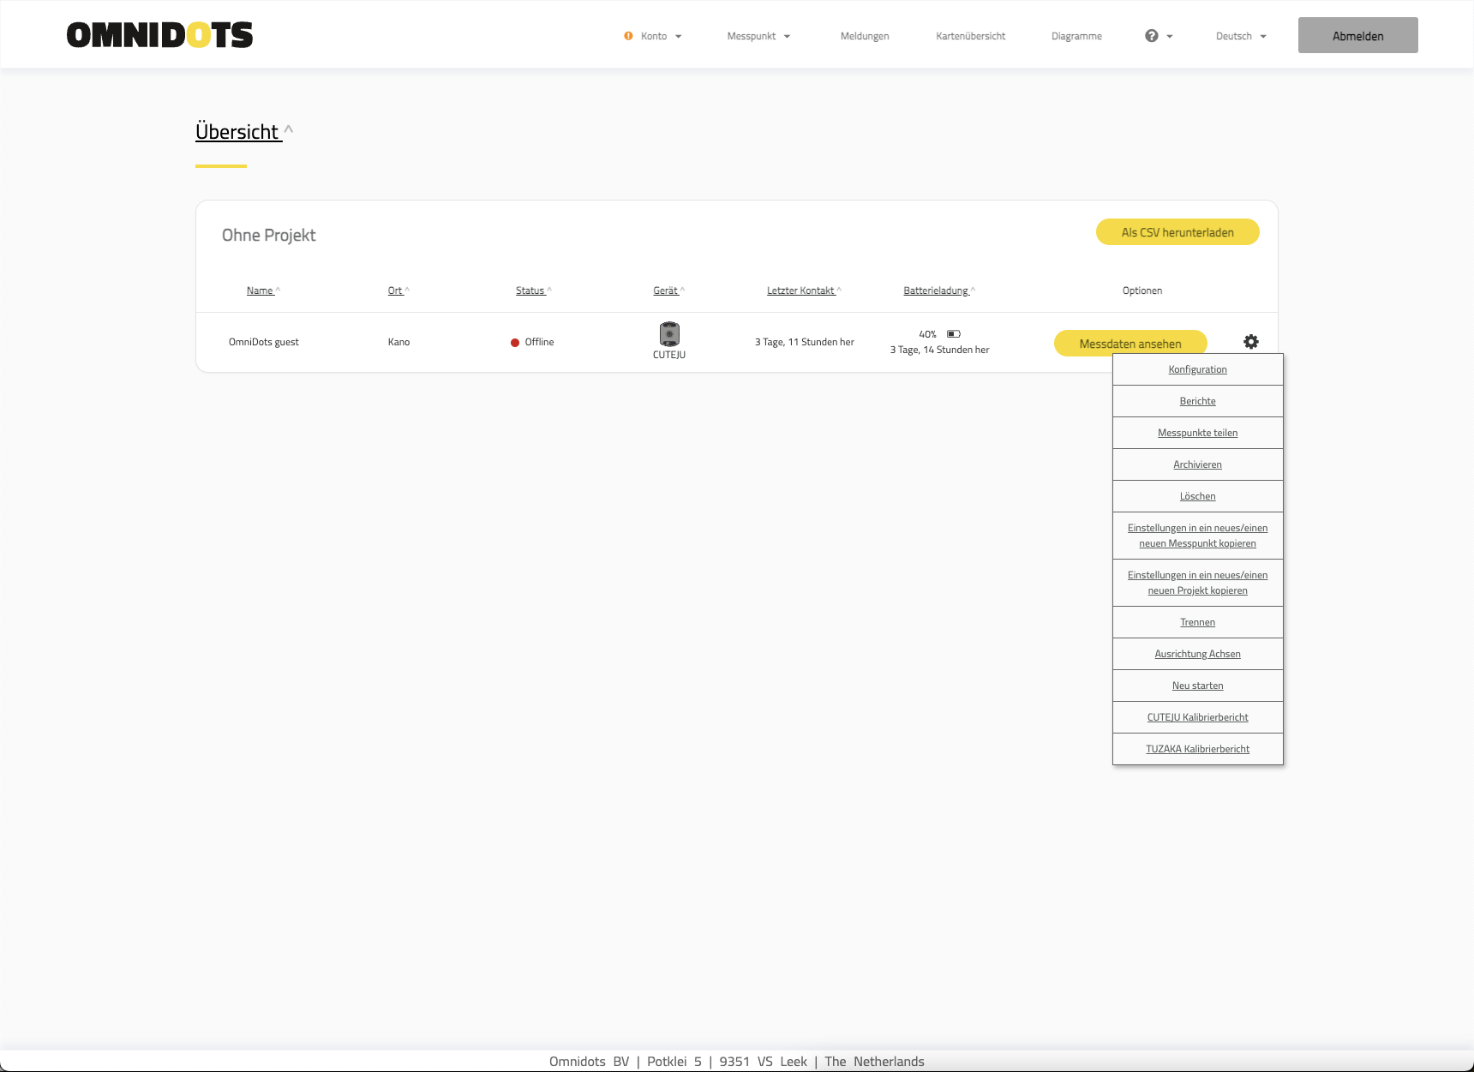This screenshot has width=1474, height=1072.
Task: Download overview via Als CSV herunterladen
Action: [1177, 232]
